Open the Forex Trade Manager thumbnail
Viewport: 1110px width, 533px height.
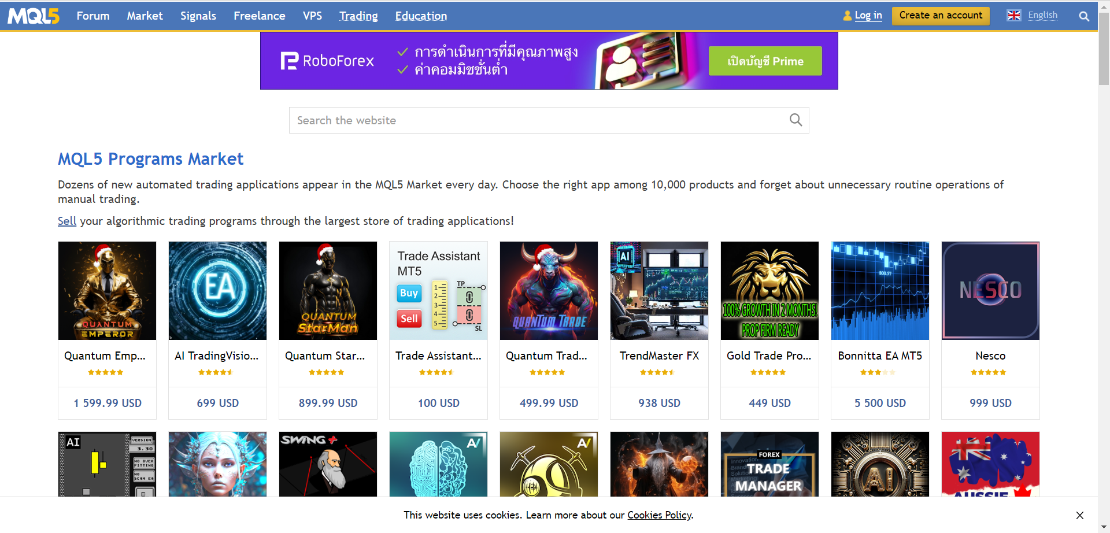click(770, 464)
